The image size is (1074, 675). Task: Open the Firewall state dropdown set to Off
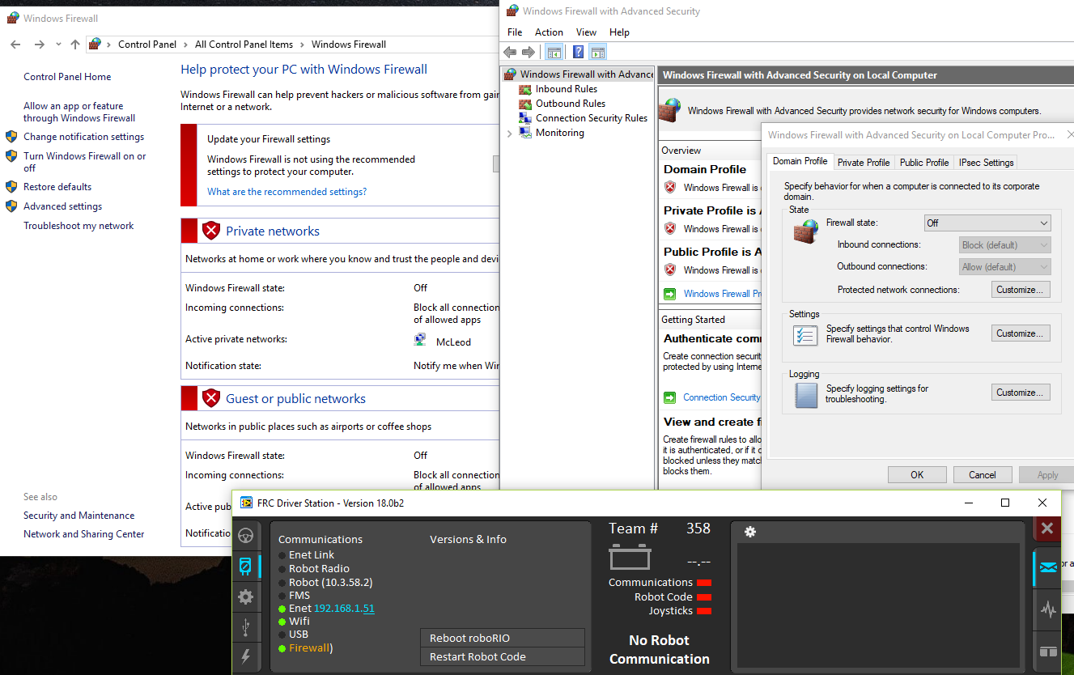pos(987,223)
